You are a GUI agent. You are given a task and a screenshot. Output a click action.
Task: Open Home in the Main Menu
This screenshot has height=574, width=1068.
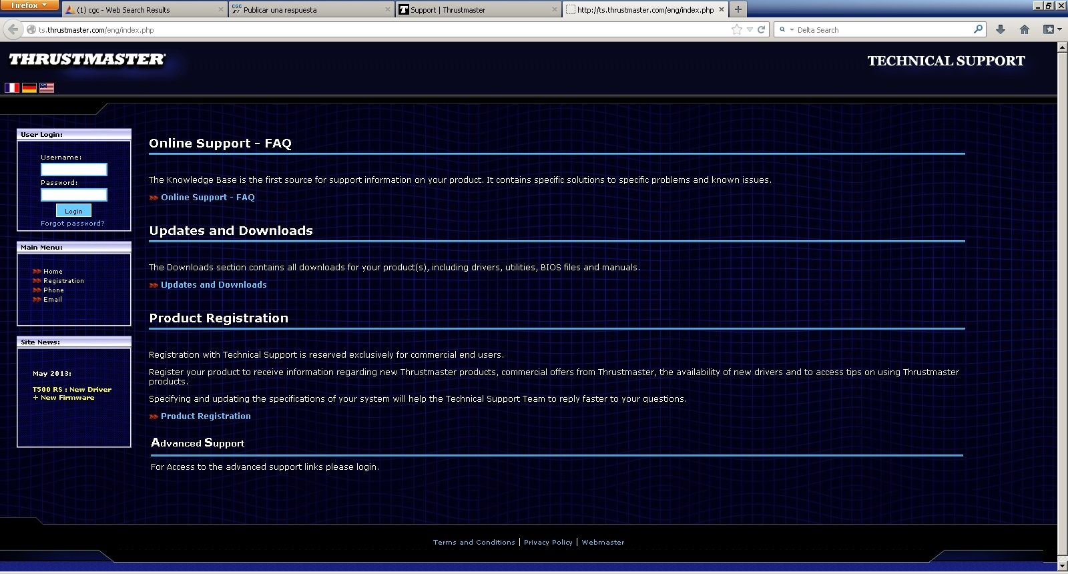(x=53, y=272)
